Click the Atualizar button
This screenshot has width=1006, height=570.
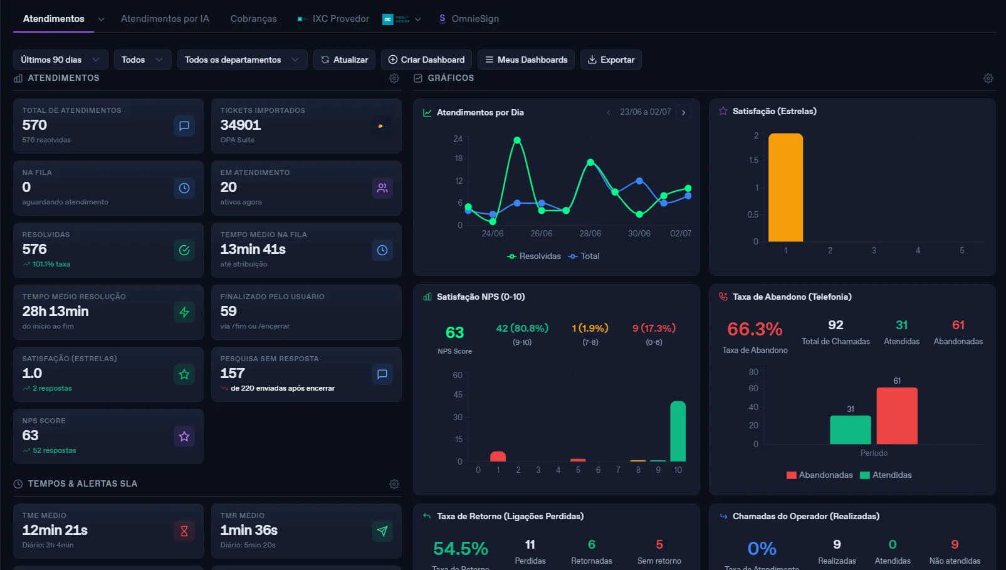(345, 60)
